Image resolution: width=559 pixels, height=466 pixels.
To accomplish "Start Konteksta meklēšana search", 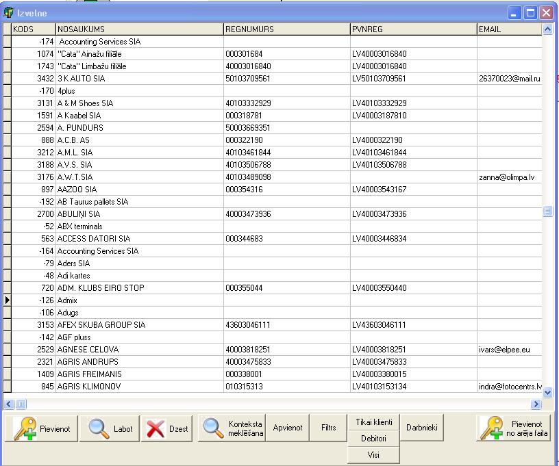I will tap(232, 428).
